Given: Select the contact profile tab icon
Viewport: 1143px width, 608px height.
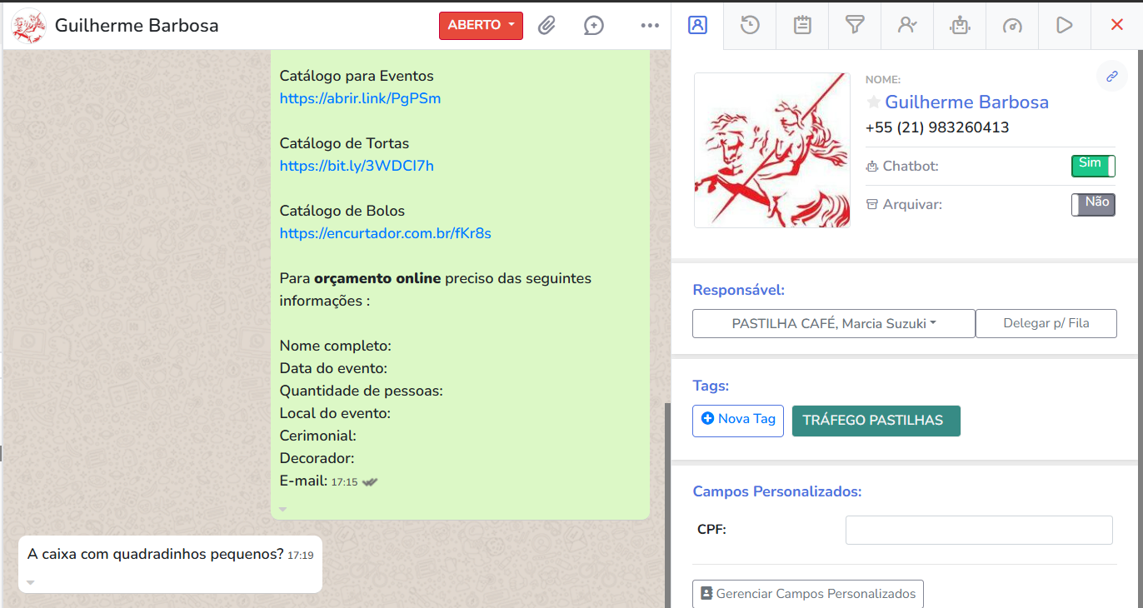Looking at the screenshot, I should [697, 25].
